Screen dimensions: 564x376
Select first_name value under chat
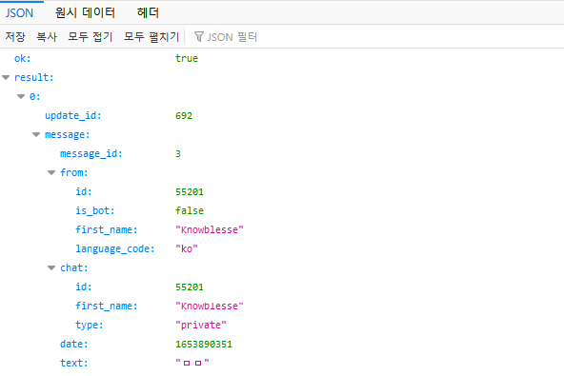click(210, 307)
